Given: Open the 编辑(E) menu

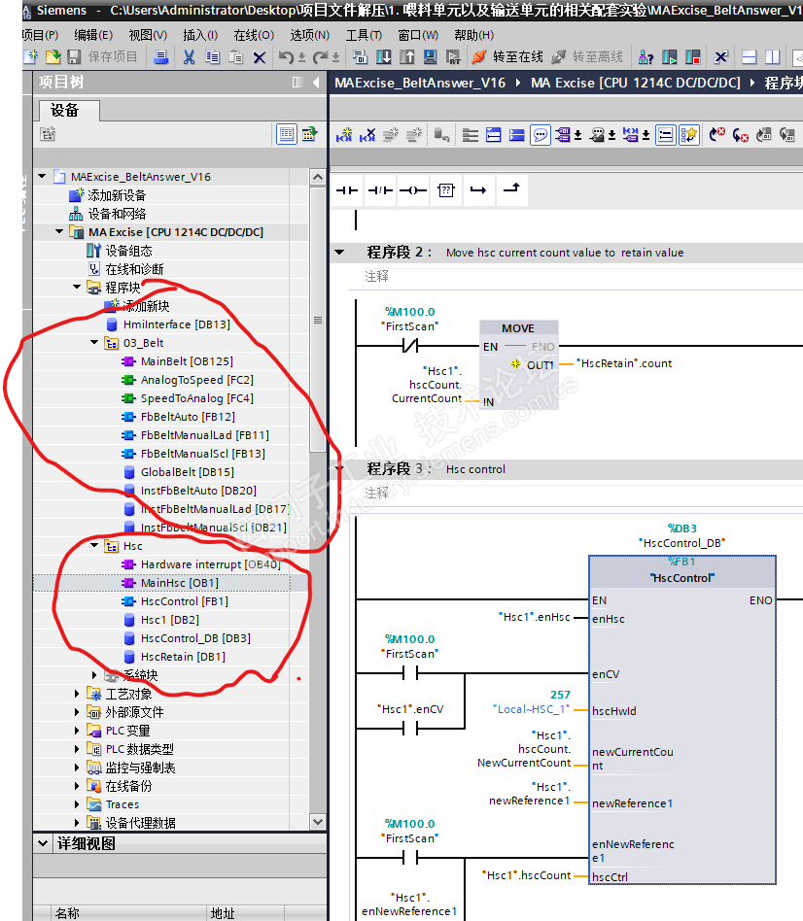Looking at the screenshot, I should click(x=93, y=35).
